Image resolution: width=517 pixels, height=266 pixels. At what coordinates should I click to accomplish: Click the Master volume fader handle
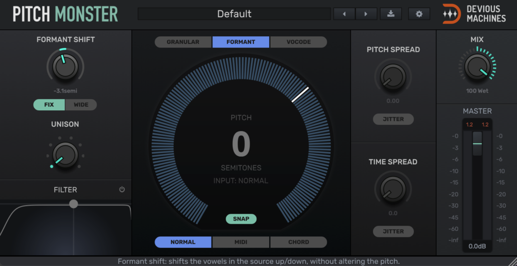pyautogui.click(x=477, y=144)
